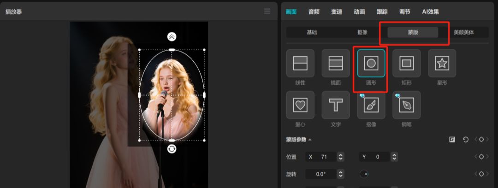The height and width of the screenshot is (188, 498).
Task: Collapse the 蒙版参数 section
Action: [310, 140]
